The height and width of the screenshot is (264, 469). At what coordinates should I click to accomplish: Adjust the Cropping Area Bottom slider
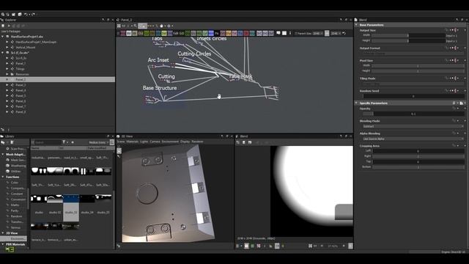coord(418,167)
